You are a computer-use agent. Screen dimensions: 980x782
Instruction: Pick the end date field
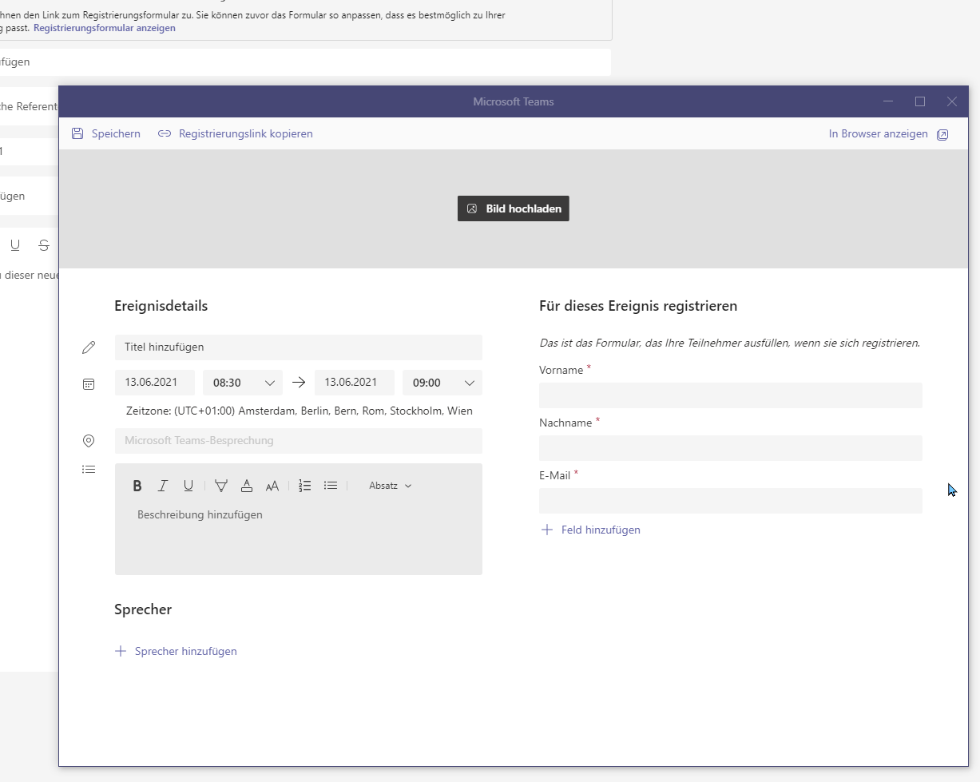tap(355, 383)
